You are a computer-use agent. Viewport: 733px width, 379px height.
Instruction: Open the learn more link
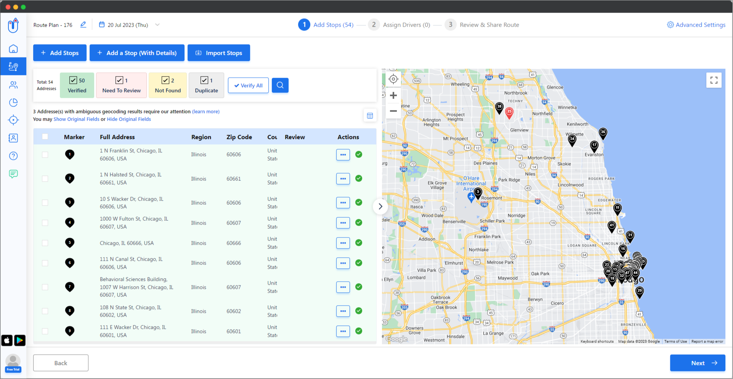(x=206, y=111)
